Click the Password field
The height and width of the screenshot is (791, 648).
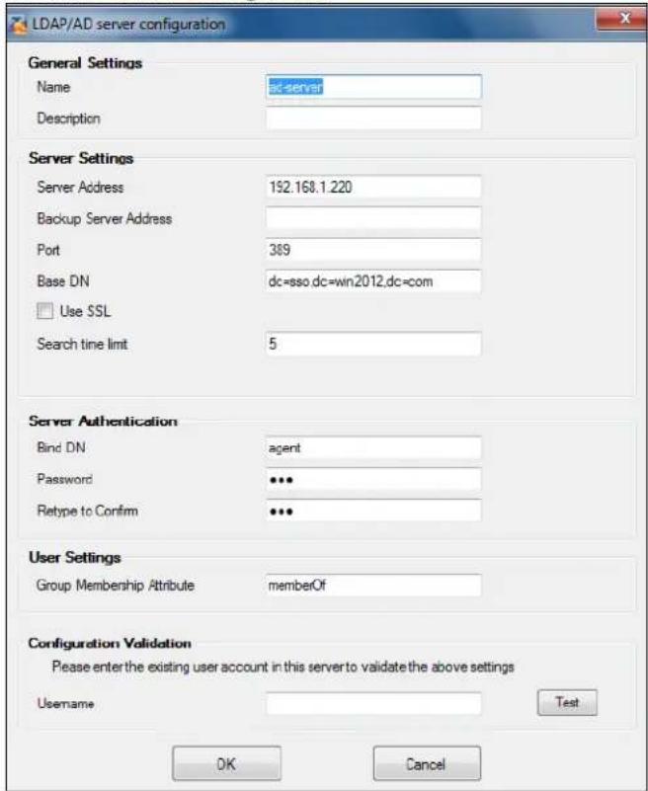[x=373, y=479]
